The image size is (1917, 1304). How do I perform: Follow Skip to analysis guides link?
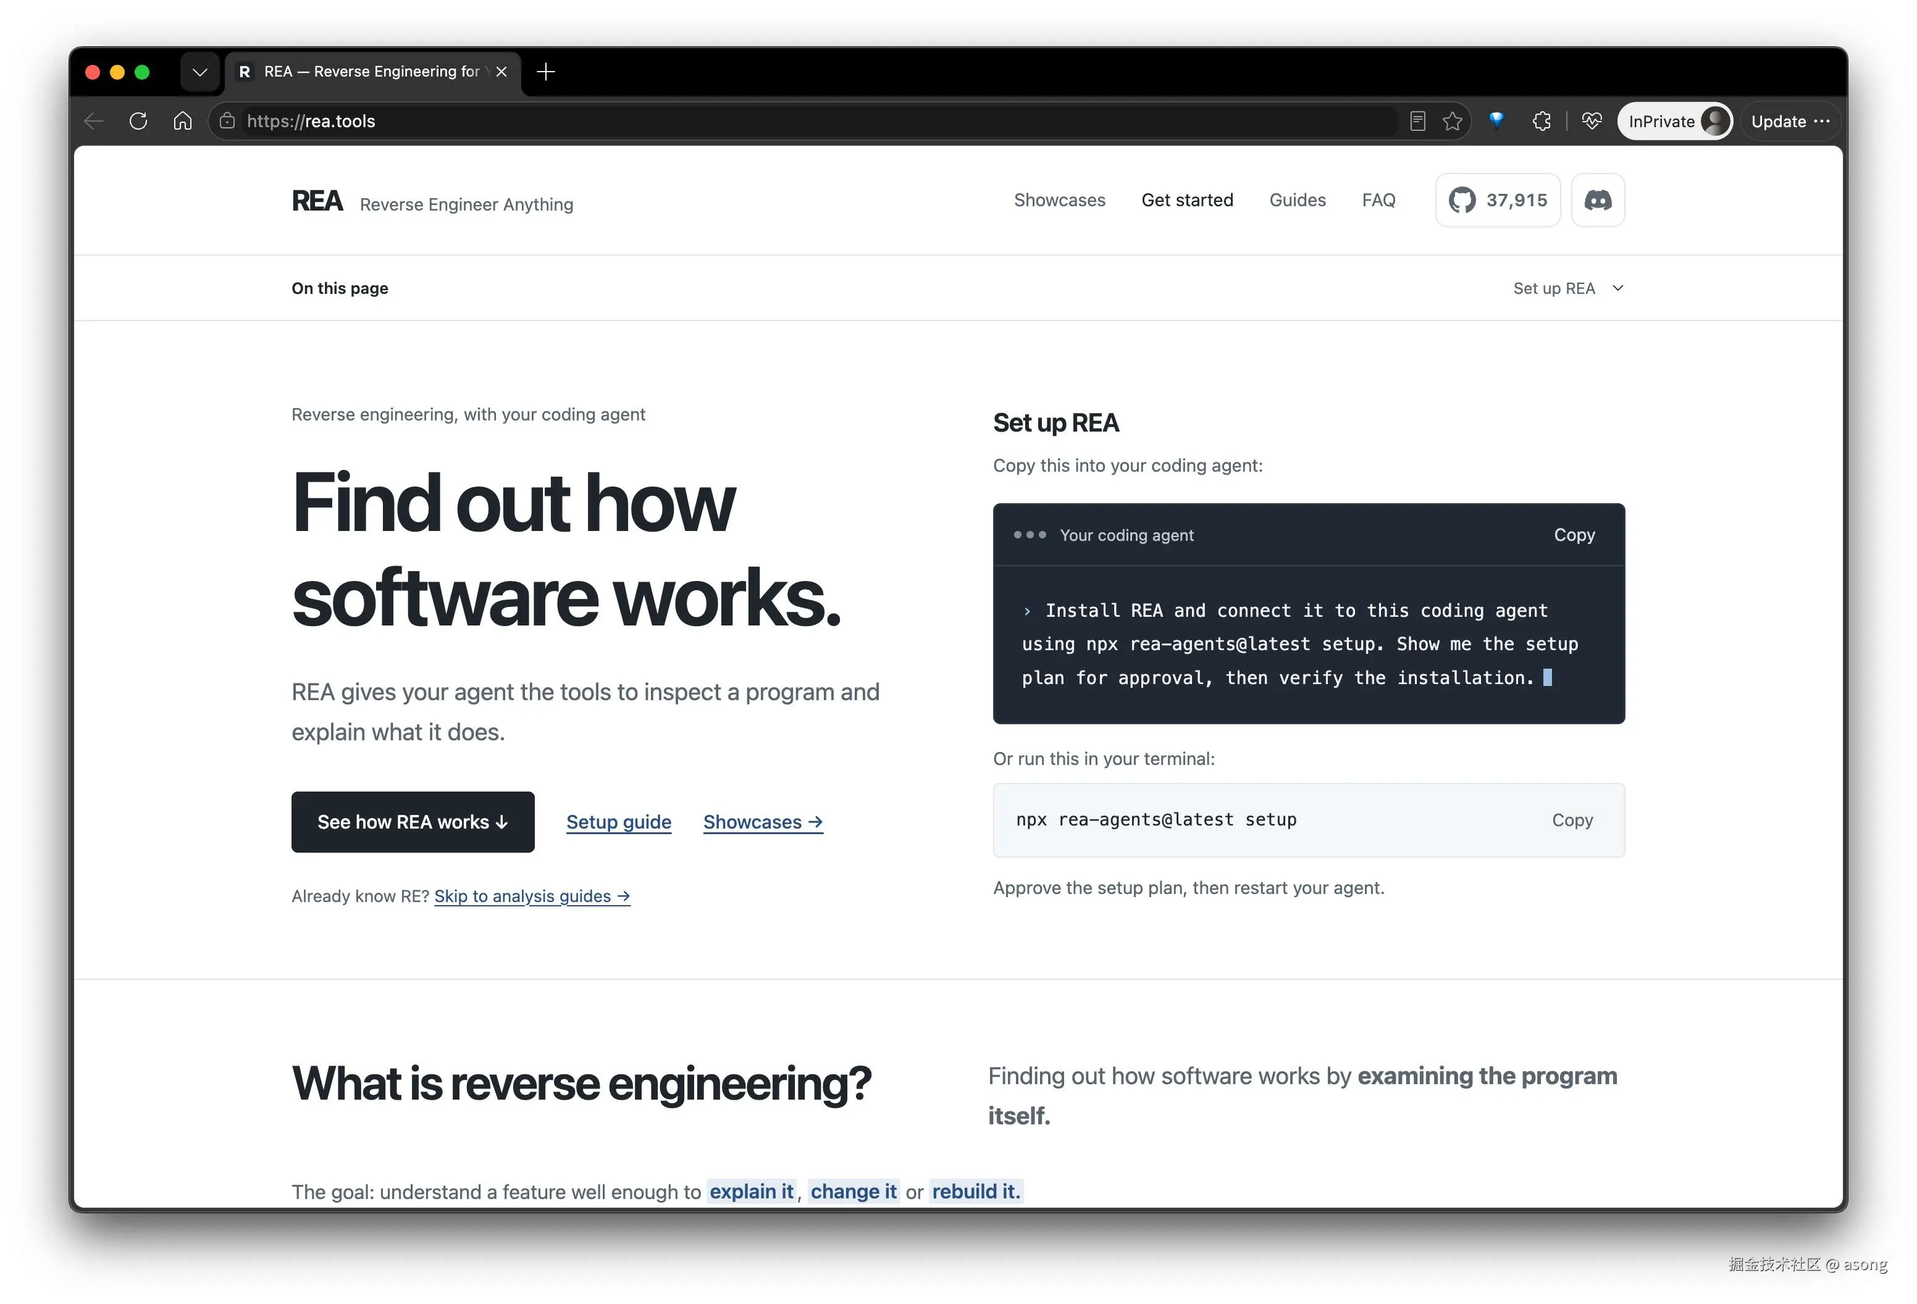[532, 896]
